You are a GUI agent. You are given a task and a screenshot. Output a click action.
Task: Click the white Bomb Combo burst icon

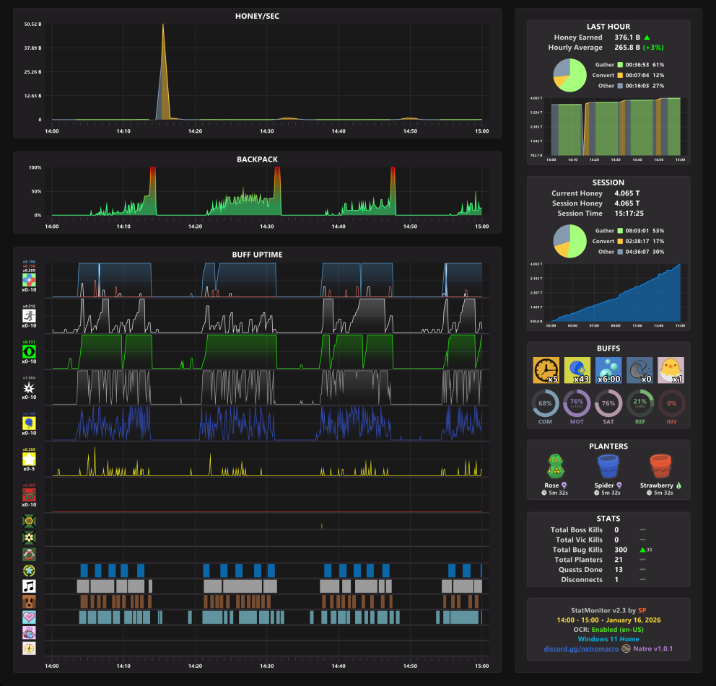(29, 387)
